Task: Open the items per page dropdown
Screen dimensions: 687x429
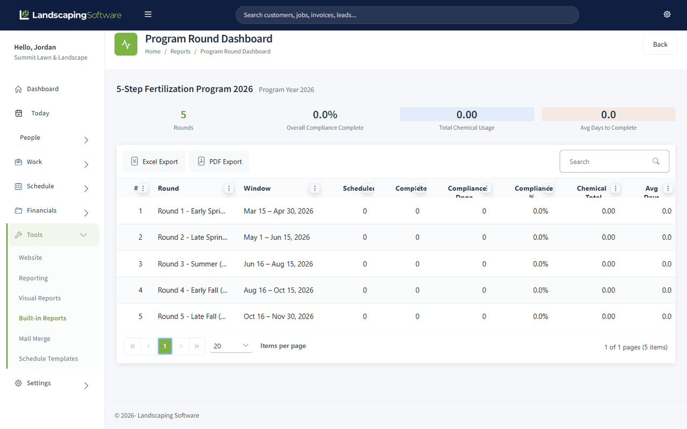Action: (x=231, y=346)
